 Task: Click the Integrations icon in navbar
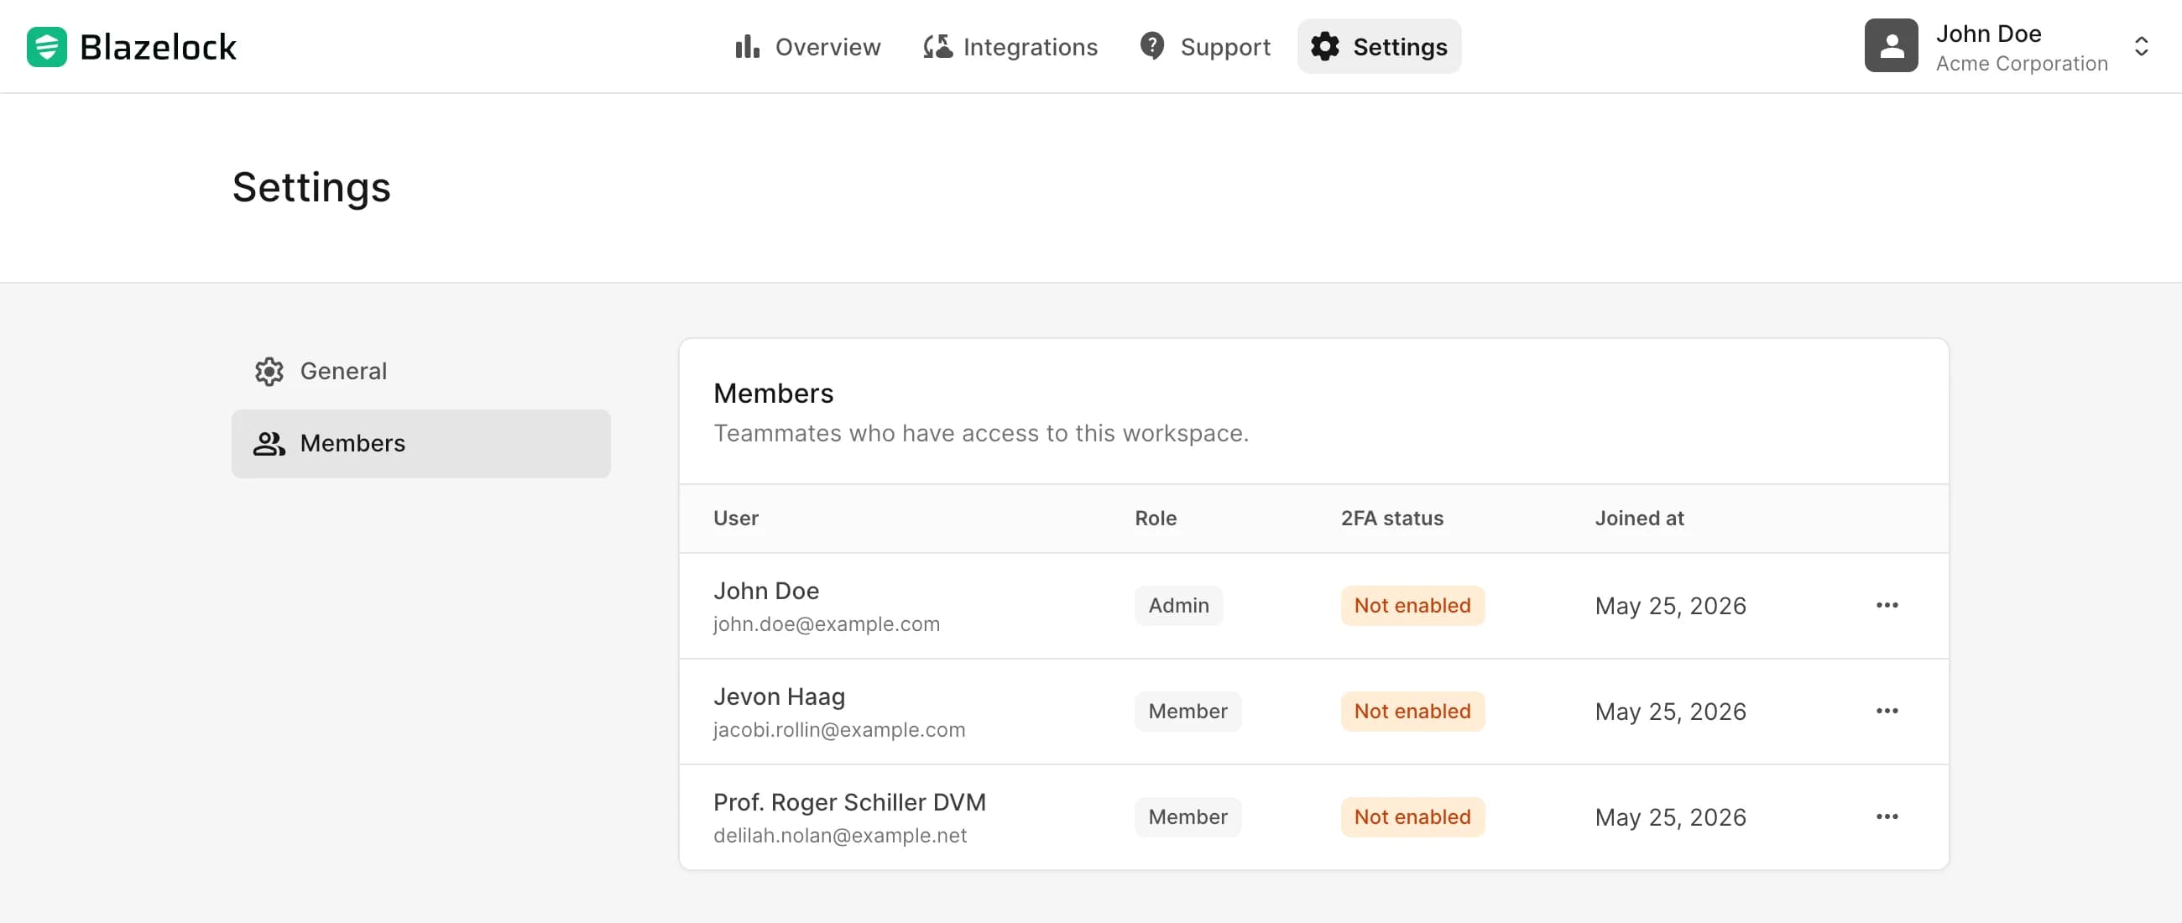tap(937, 47)
